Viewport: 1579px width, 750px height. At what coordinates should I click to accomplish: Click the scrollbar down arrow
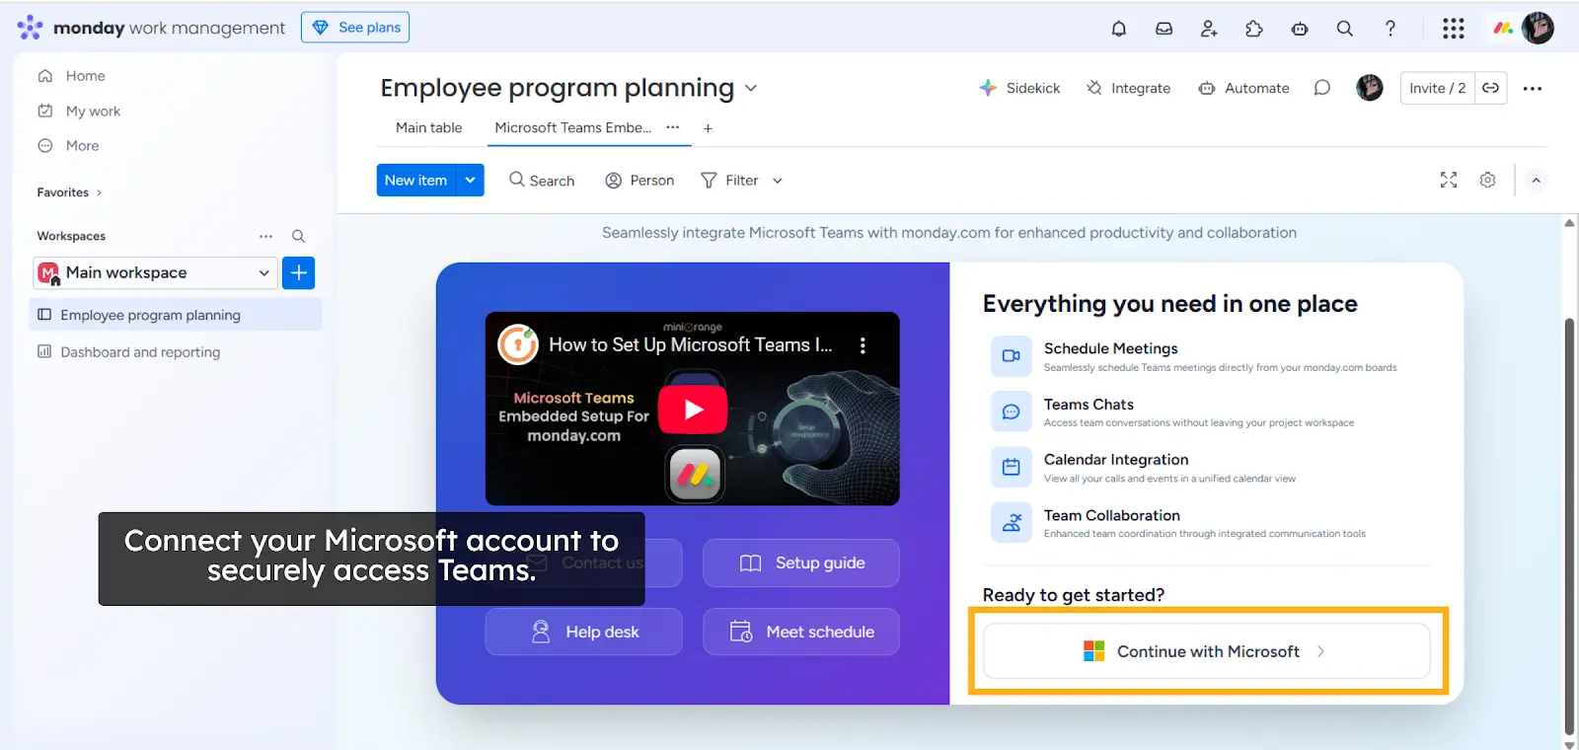click(1569, 743)
